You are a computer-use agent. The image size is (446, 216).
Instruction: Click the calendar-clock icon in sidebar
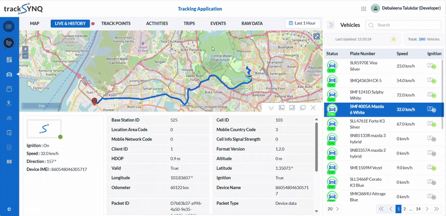point(9,132)
